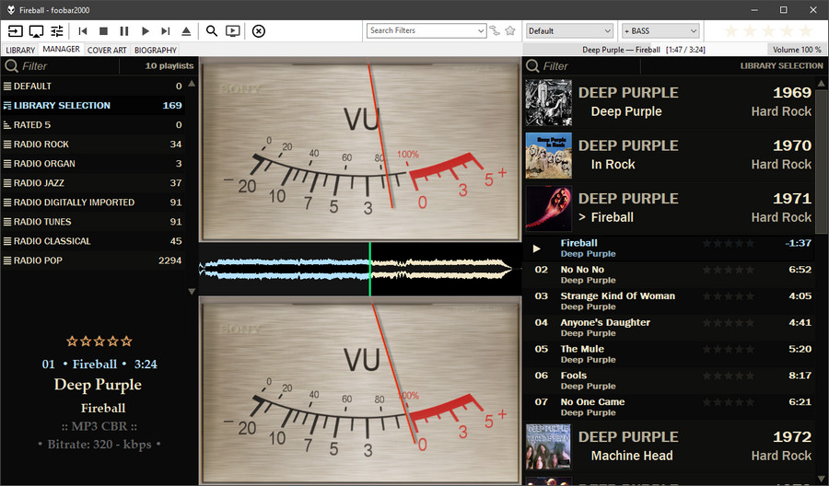Viewport: 829px width, 486px height.
Task: Select the track Strange Kind Of Woman
Action: coord(670,301)
